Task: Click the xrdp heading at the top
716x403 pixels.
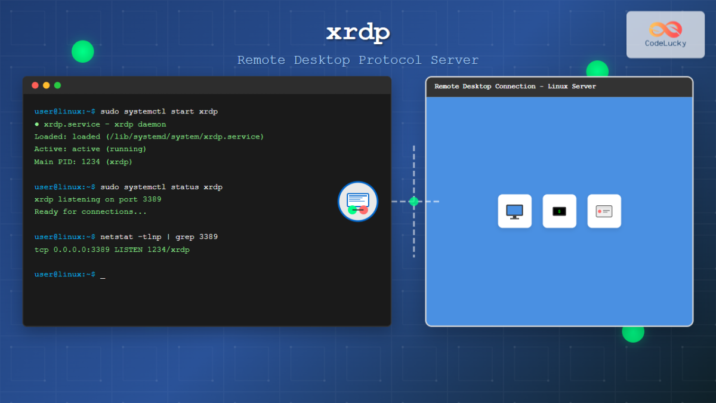Action: pyautogui.click(x=357, y=33)
